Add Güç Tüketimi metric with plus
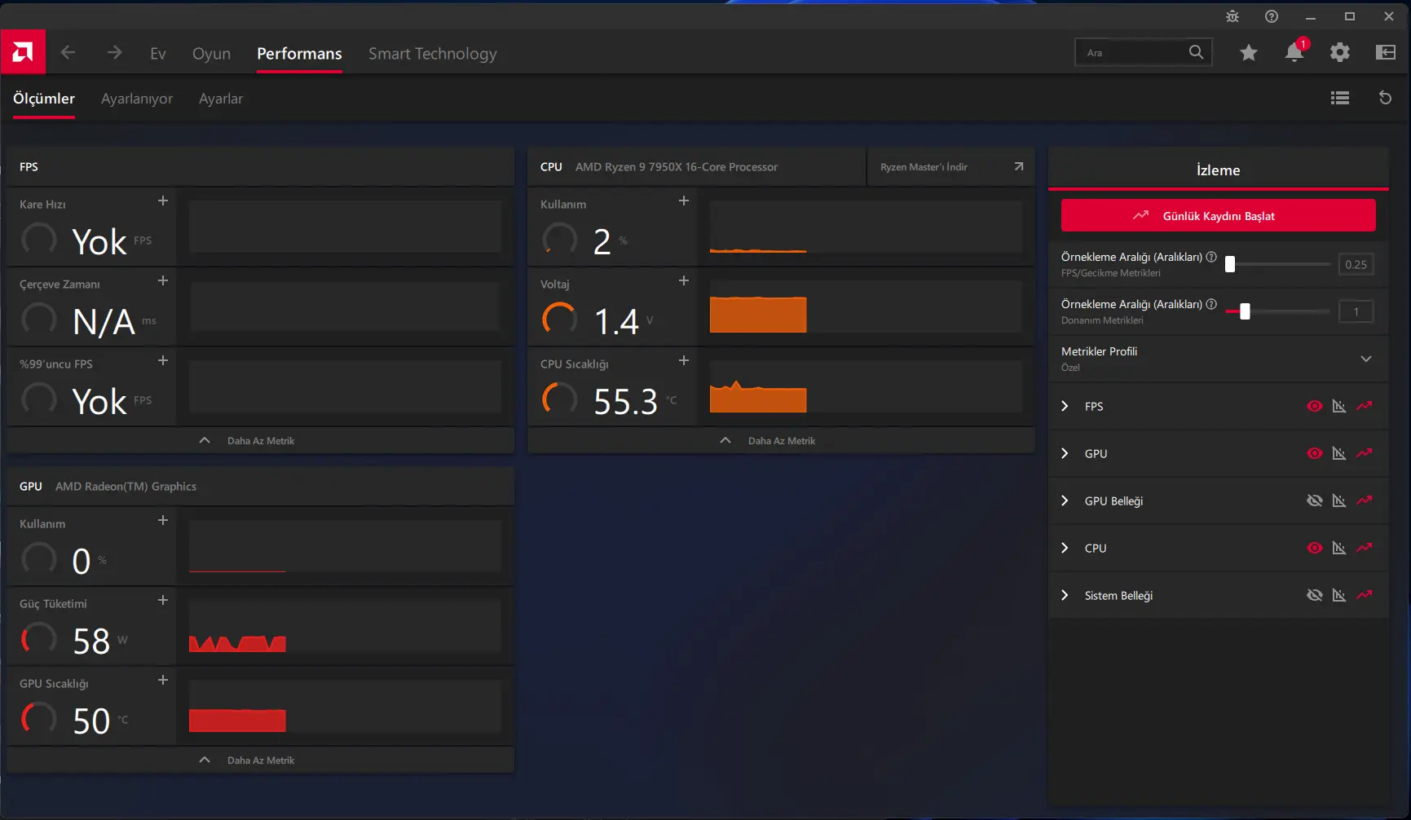 click(x=163, y=600)
